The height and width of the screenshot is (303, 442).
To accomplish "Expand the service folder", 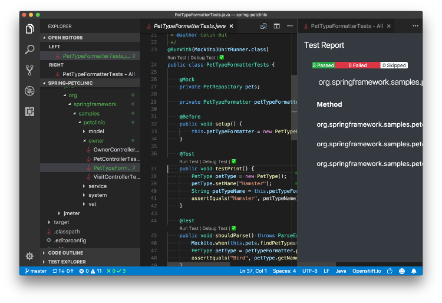I will click(x=84, y=186).
